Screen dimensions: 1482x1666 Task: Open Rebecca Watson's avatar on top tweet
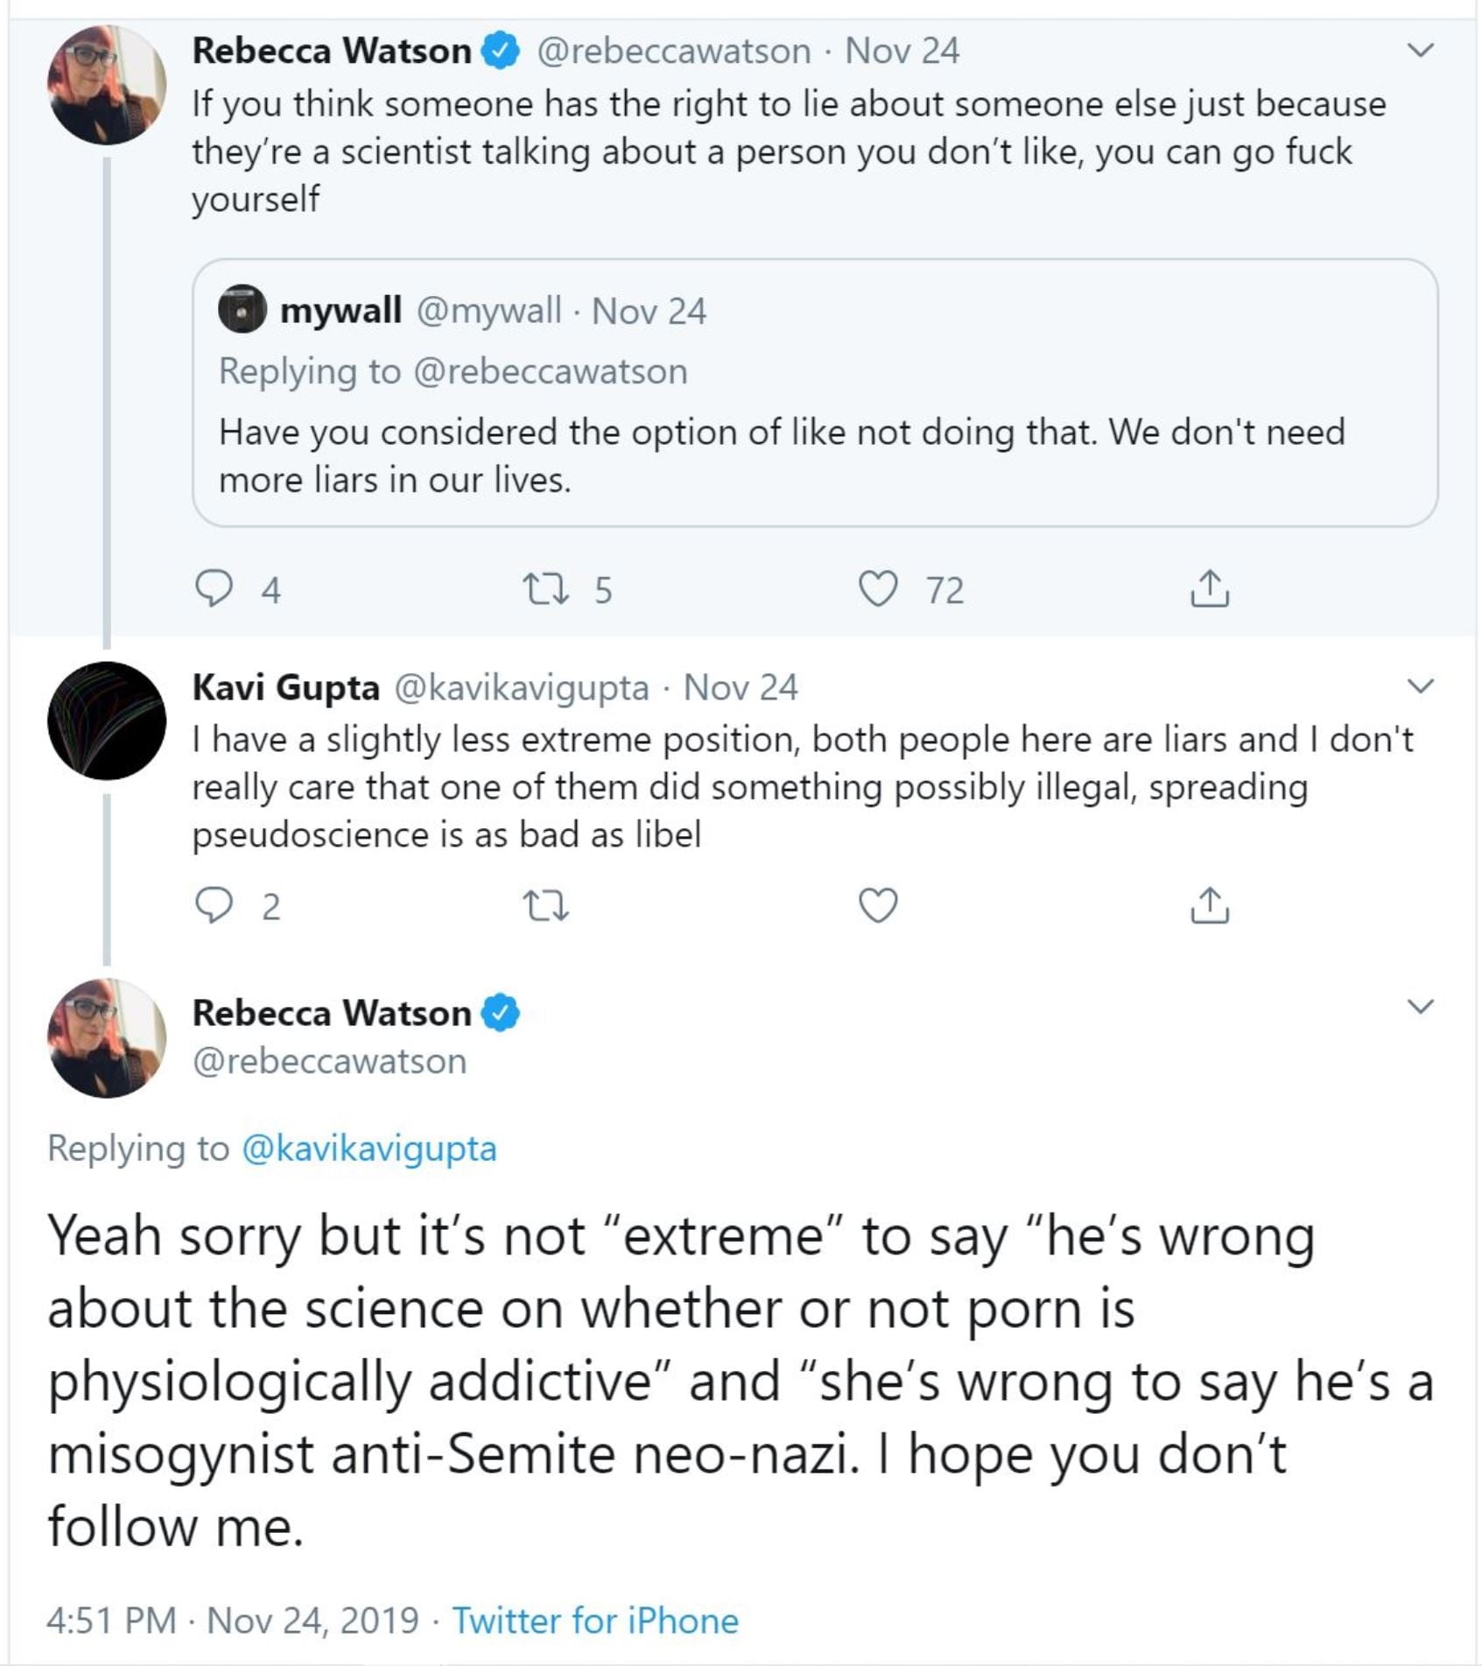click(x=107, y=85)
